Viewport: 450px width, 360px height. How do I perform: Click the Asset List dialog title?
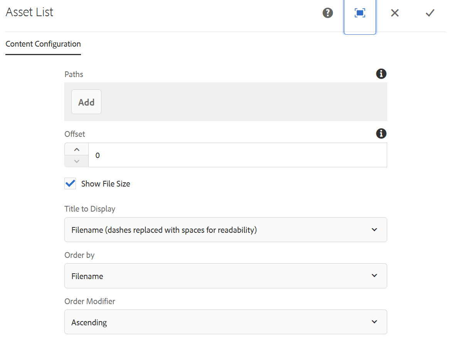pyautogui.click(x=30, y=12)
